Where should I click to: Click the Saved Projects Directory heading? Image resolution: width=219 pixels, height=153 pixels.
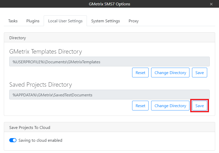pos(41,85)
